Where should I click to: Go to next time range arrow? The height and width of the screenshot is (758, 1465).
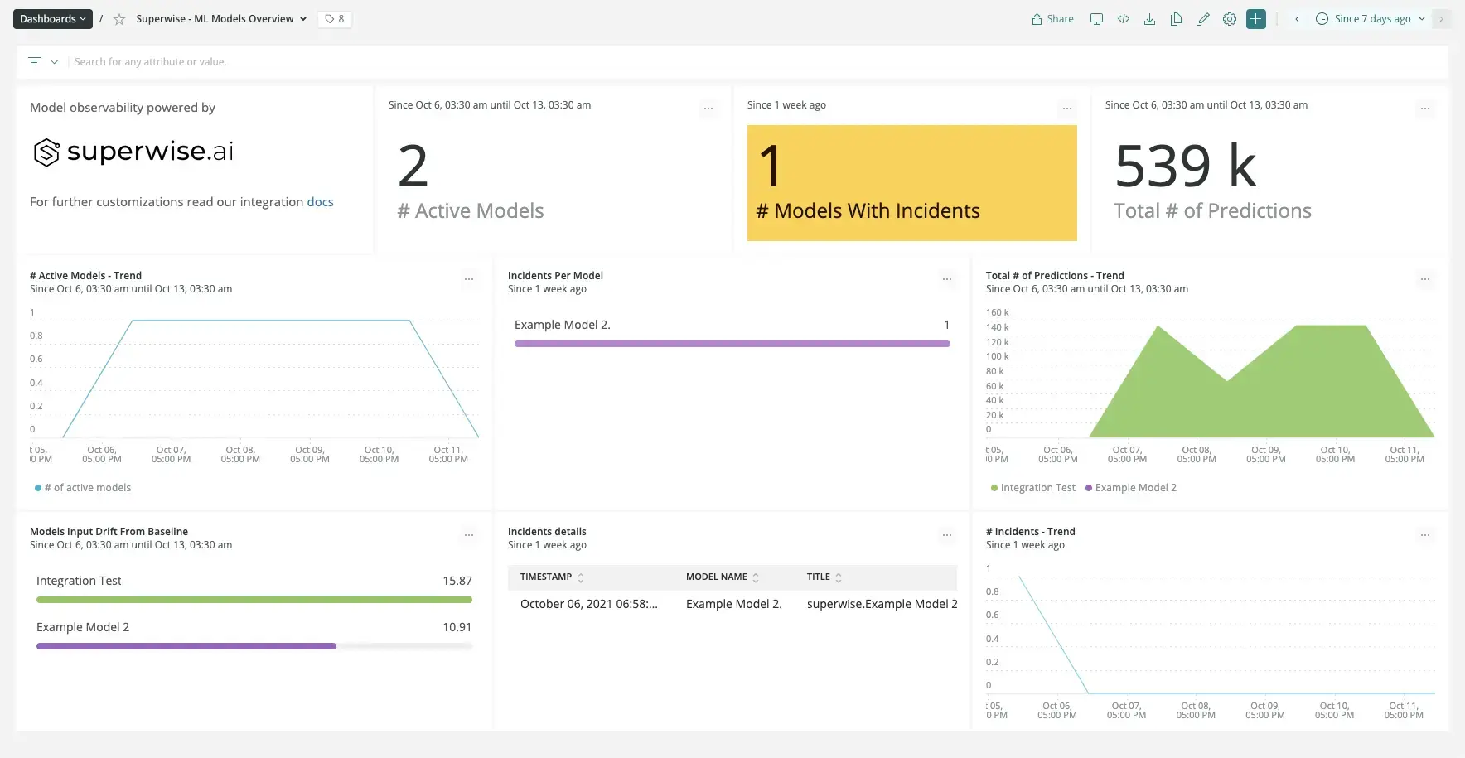1441,19
